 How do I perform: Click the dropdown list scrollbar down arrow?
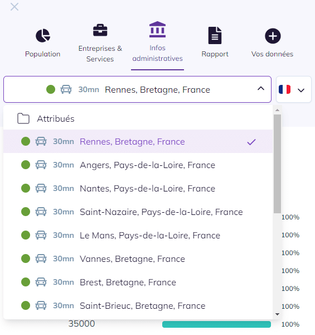(x=277, y=314)
